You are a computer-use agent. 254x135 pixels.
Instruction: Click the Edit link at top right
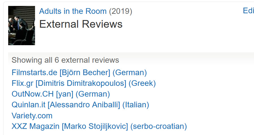coord(248,11)
